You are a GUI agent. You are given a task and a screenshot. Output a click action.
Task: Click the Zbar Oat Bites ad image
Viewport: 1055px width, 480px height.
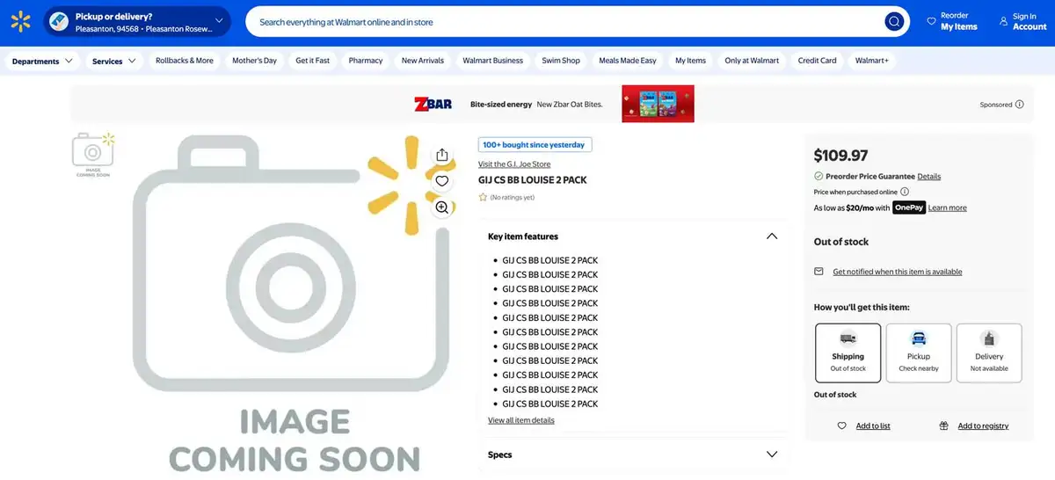pos(658,104)
